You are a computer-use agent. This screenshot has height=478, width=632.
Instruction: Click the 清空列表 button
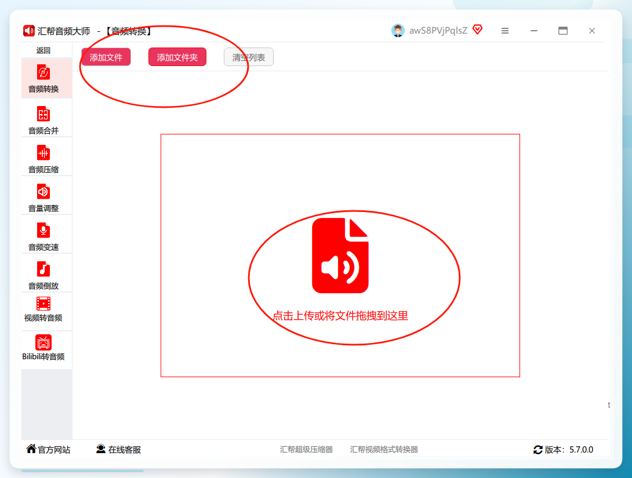click(249, 57)
